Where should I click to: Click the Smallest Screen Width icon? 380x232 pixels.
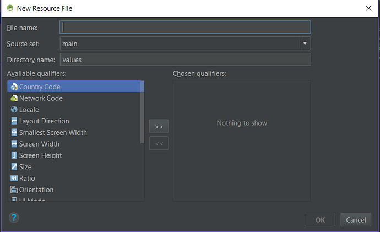point(14,132)
